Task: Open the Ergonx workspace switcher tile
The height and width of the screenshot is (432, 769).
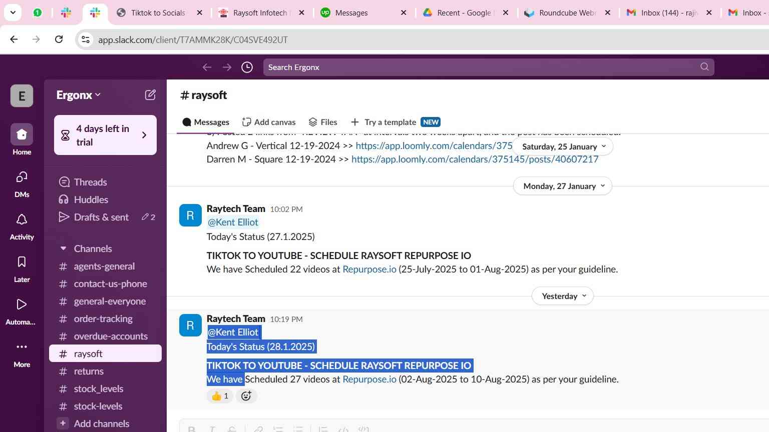Action: click(x=22, y=95)
